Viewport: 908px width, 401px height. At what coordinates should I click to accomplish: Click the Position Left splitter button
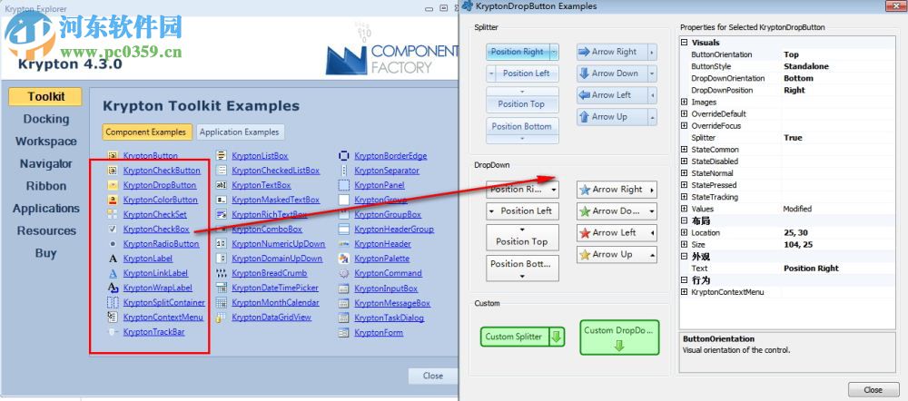(522, 73)
